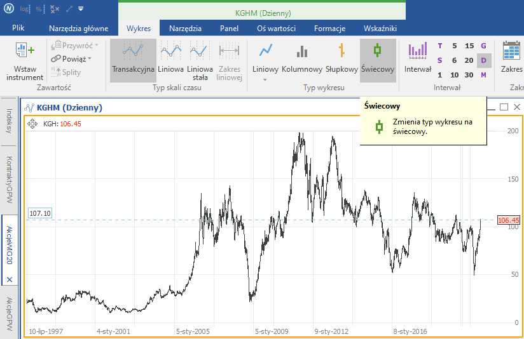
Task: Select monthly interval M
Action: (x=483, y=75)
